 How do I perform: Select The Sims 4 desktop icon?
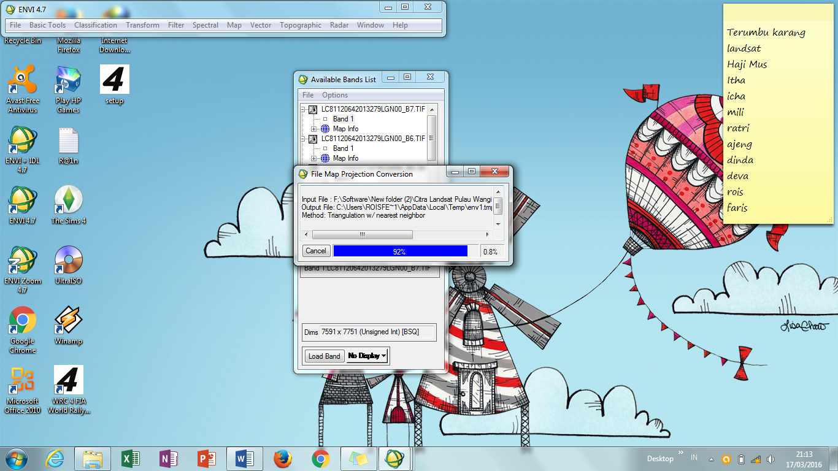pos(68,205)
